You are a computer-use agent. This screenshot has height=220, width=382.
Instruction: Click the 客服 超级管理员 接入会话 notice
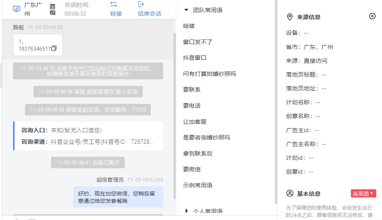coord(88,92)
